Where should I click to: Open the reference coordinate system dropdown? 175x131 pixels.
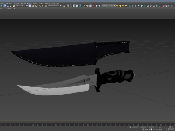(19, 5)
